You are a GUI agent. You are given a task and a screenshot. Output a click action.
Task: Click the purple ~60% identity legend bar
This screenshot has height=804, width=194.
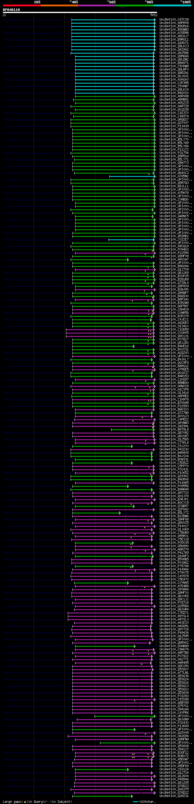coord(97,5)
